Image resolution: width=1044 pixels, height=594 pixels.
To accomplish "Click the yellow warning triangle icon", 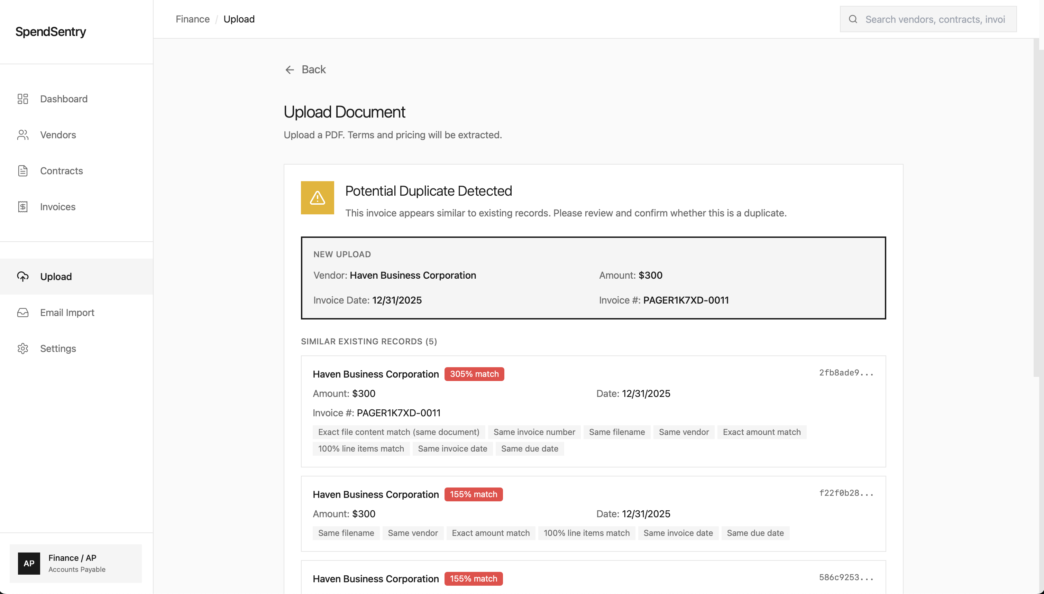I will tap(318, 197).
